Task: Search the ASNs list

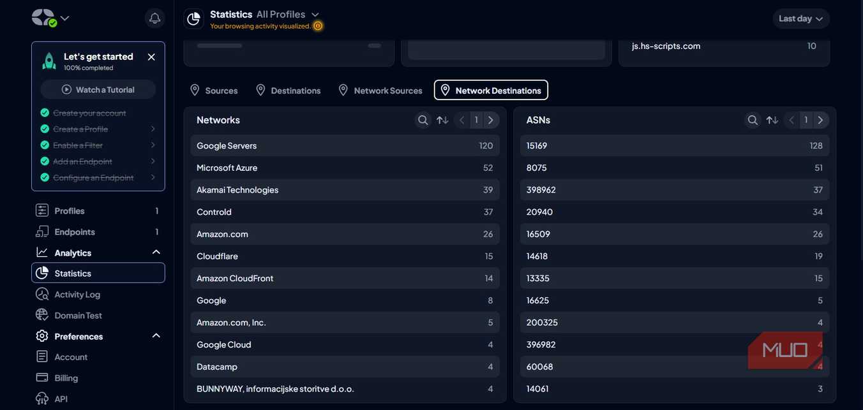Action: tap(753, 120)
